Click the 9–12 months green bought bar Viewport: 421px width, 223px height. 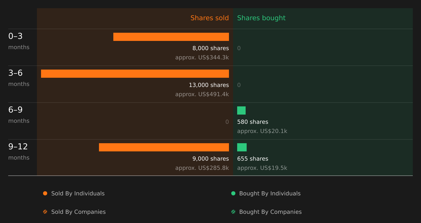click(x=242, y=147)
